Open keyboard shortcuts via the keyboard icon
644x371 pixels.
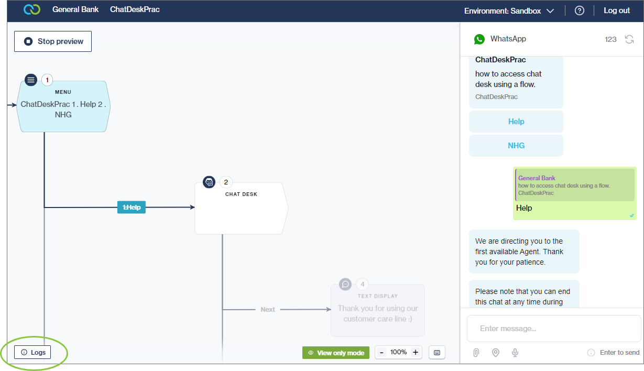tap(436, 352)
